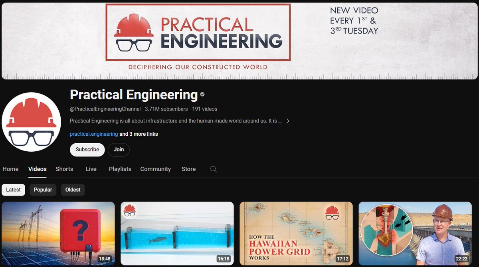Go to the Live tab
479x267 pixels.
[x=91, y=169]
